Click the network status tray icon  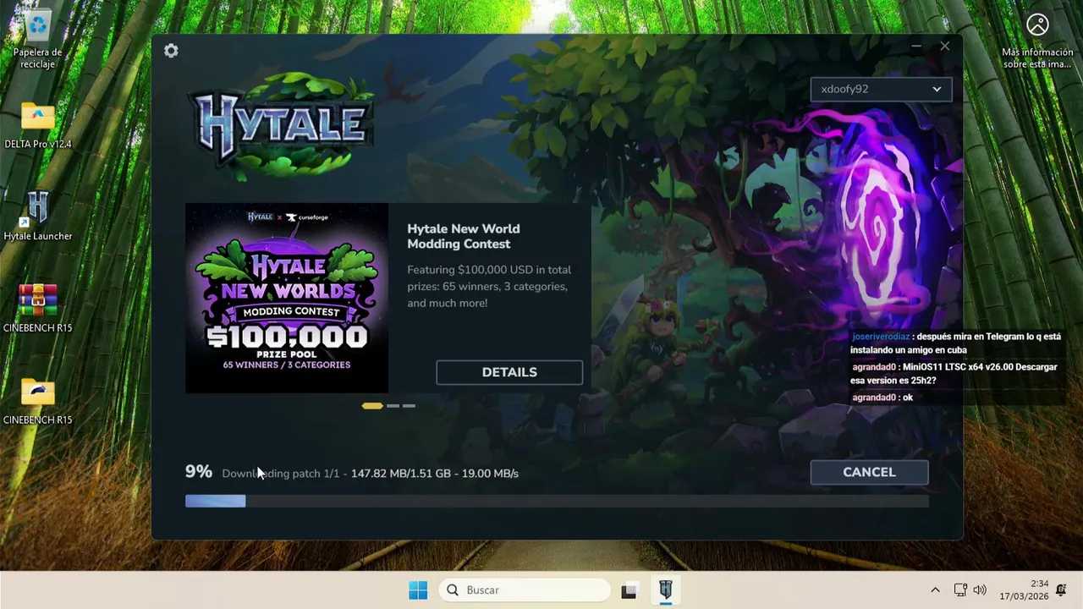(960, 590)
